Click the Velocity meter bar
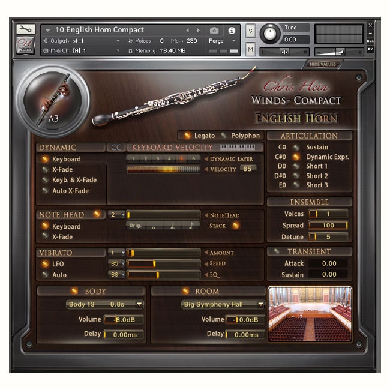Viewport: 390px width, 390px height. click(163, 169)
